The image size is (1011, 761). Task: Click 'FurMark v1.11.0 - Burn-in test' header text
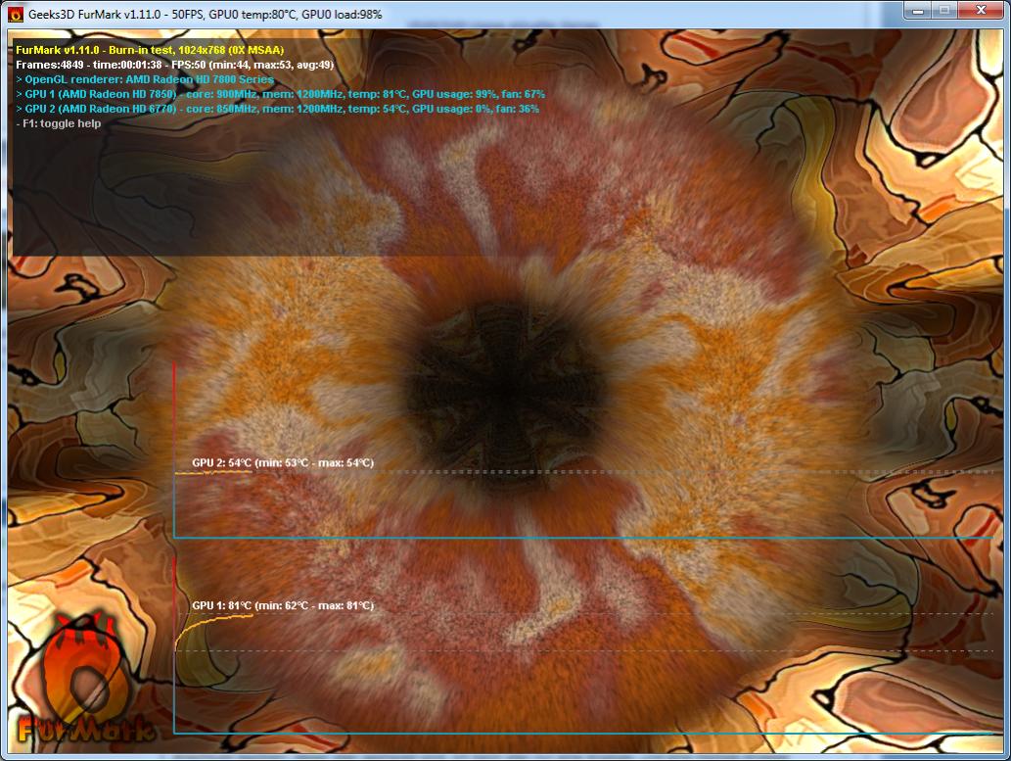coord(151,50)
